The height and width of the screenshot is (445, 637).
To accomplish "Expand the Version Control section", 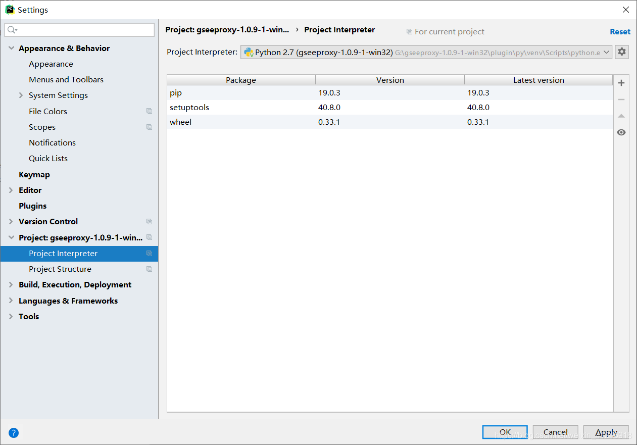I will click(x=11, y=222).
